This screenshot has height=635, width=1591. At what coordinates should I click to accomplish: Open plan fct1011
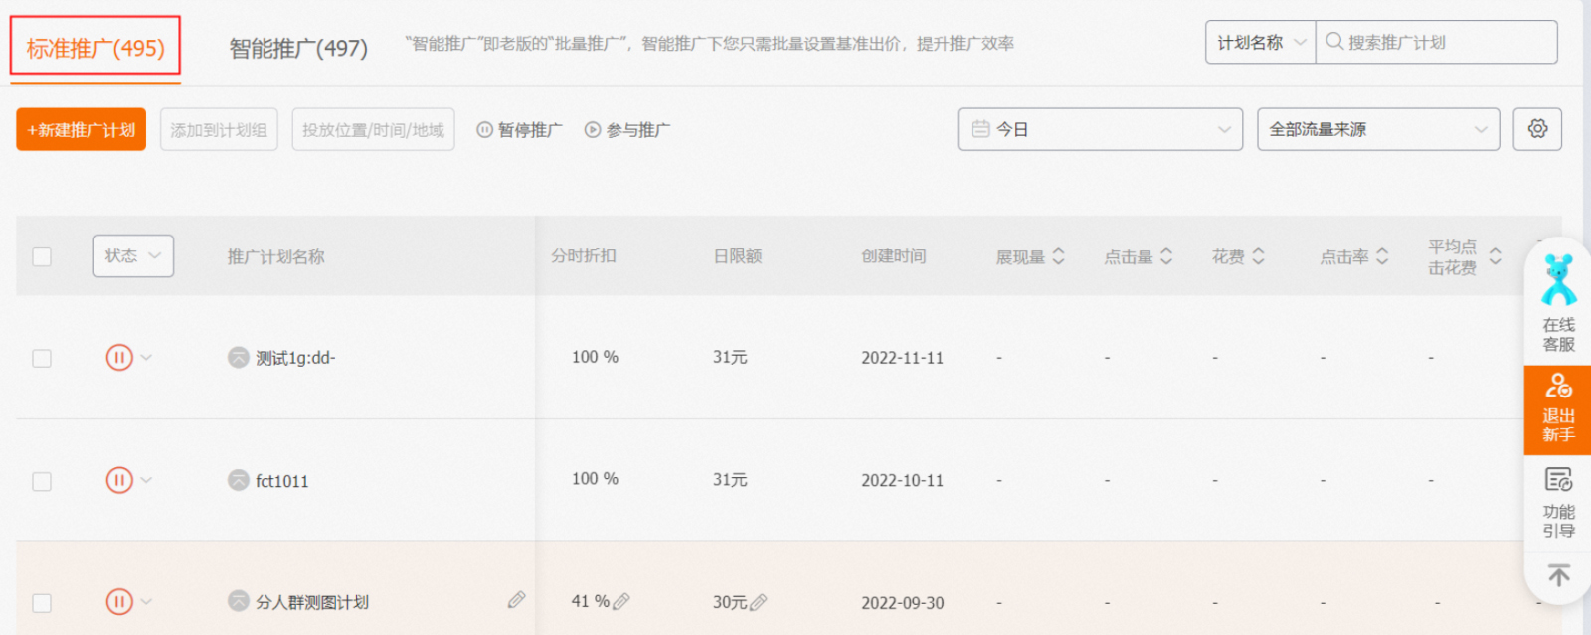[x=282, y=481]
